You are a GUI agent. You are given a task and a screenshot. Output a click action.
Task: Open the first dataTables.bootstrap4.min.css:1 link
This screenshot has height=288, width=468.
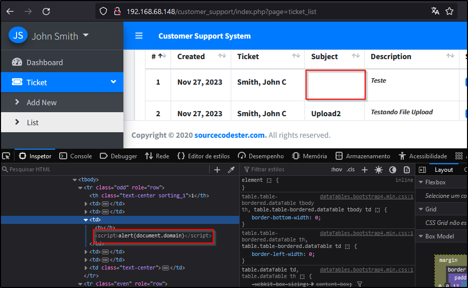tap(366, 196)
